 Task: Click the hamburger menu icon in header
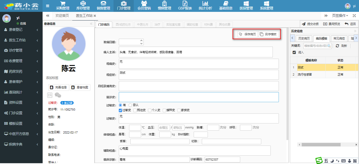pos(48,6)
